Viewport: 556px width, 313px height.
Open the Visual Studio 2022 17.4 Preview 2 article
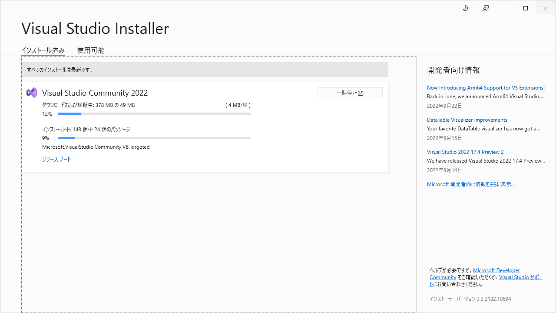[465, 152]
